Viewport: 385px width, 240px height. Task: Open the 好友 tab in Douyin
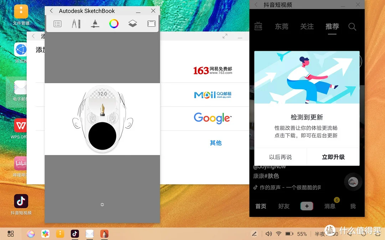(284, 206)
